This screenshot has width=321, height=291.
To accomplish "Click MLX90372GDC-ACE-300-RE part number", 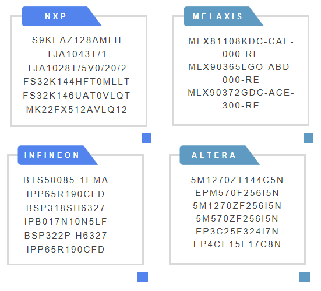I will tap(241, 99).
